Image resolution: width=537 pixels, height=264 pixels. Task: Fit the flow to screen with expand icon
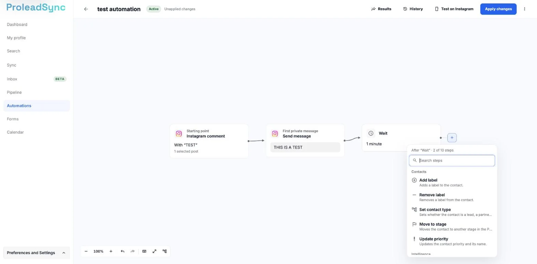click(154, 251)
